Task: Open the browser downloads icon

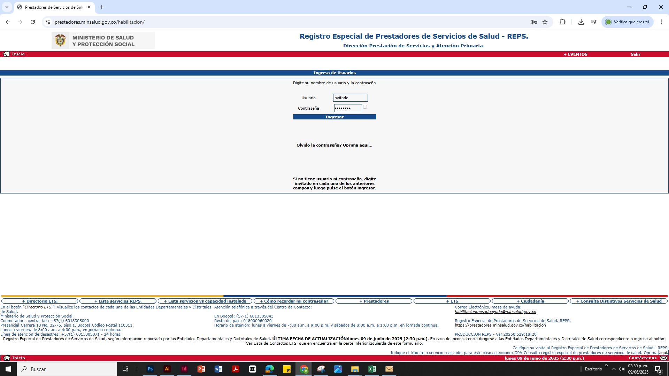Action: (x=581, y=22)
